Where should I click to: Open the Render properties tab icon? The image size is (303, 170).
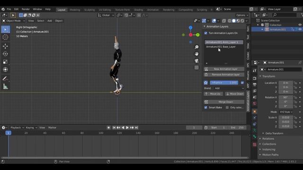[x=255, y=78]
